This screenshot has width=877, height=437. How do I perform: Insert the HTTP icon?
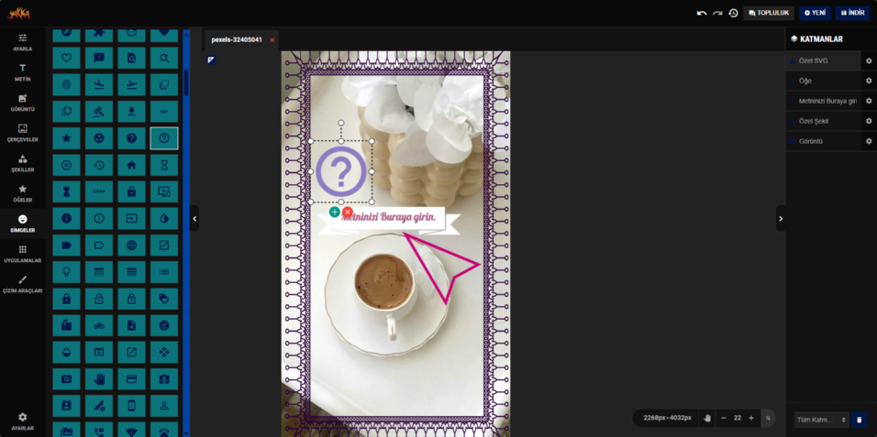point(99,191)
